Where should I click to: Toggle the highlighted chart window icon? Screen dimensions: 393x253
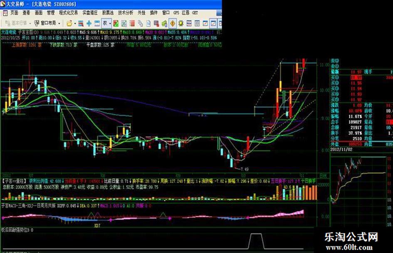(213, 23)
